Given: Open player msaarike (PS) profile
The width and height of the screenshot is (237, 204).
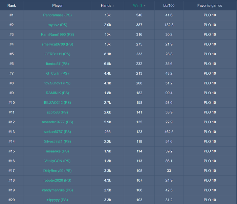Looking at the screenshot, I should (58, 151).
